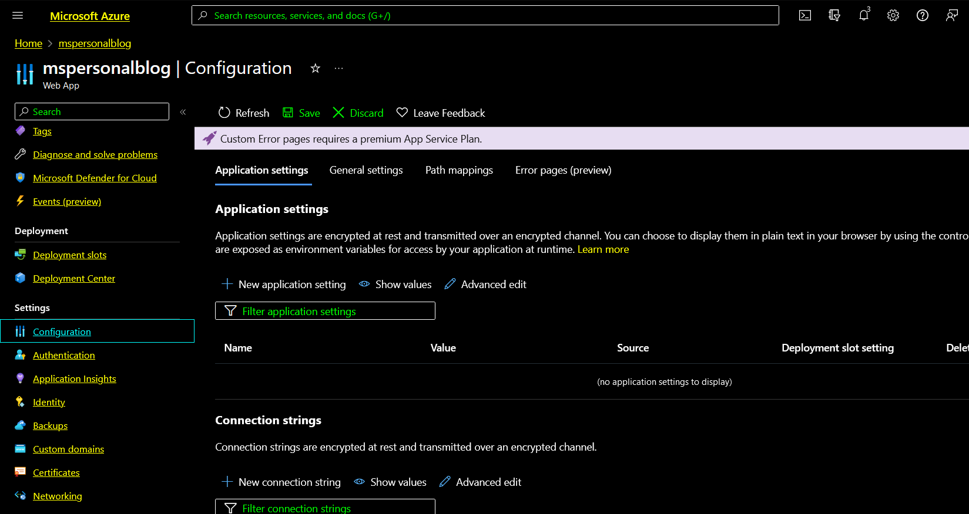Open feedback person icon in header
Image resolution: width=969 pixels, height=514 pixels.
(952, 15)
